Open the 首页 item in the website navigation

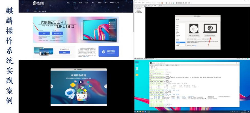click(x=68, y=3)
